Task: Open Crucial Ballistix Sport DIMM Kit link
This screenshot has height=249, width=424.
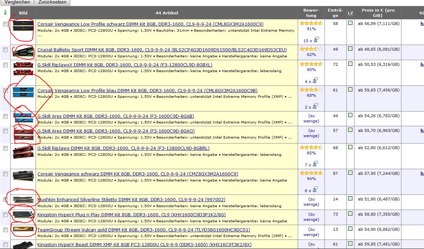Action: pyautogui.click(x=162, y=50)
